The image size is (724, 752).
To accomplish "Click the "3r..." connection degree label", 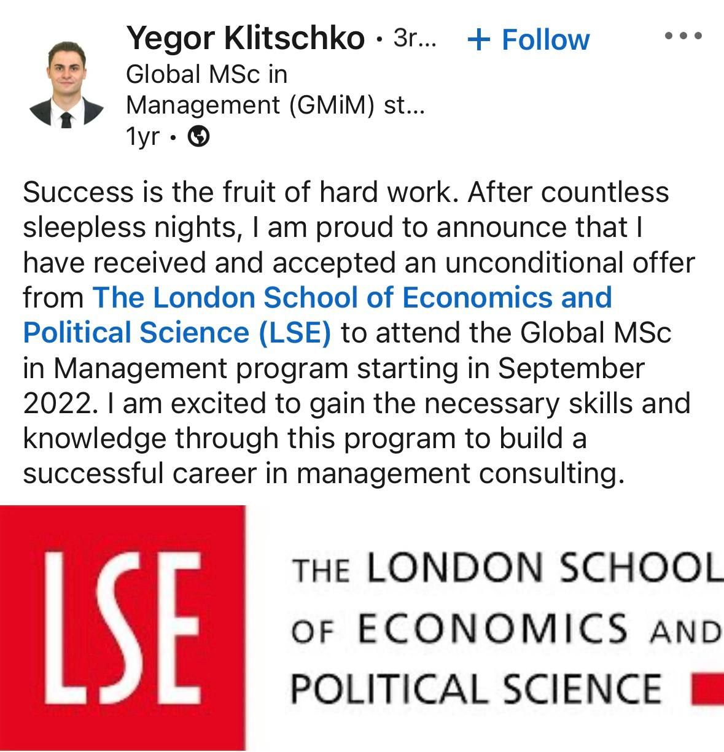I will 414,39.
